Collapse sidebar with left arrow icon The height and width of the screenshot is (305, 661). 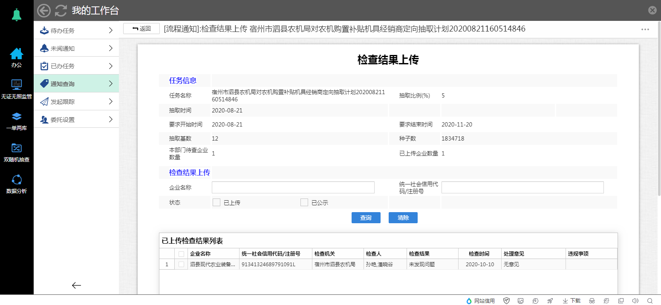coord(76,285)
